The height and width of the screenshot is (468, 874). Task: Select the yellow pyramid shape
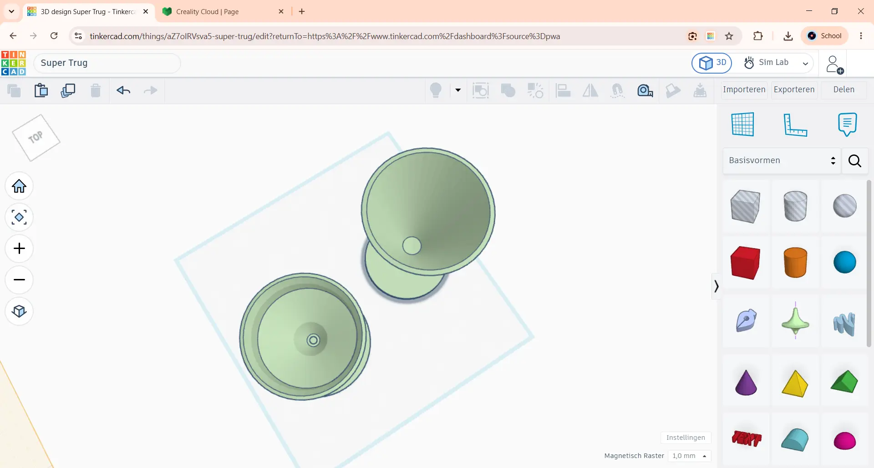pos(795,383)
